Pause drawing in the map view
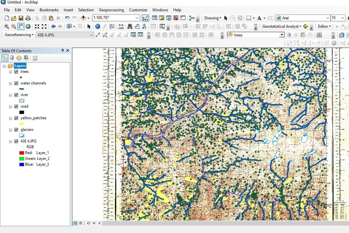The height and width of the screenshot is (233, 349). click(x=94, y=223)
